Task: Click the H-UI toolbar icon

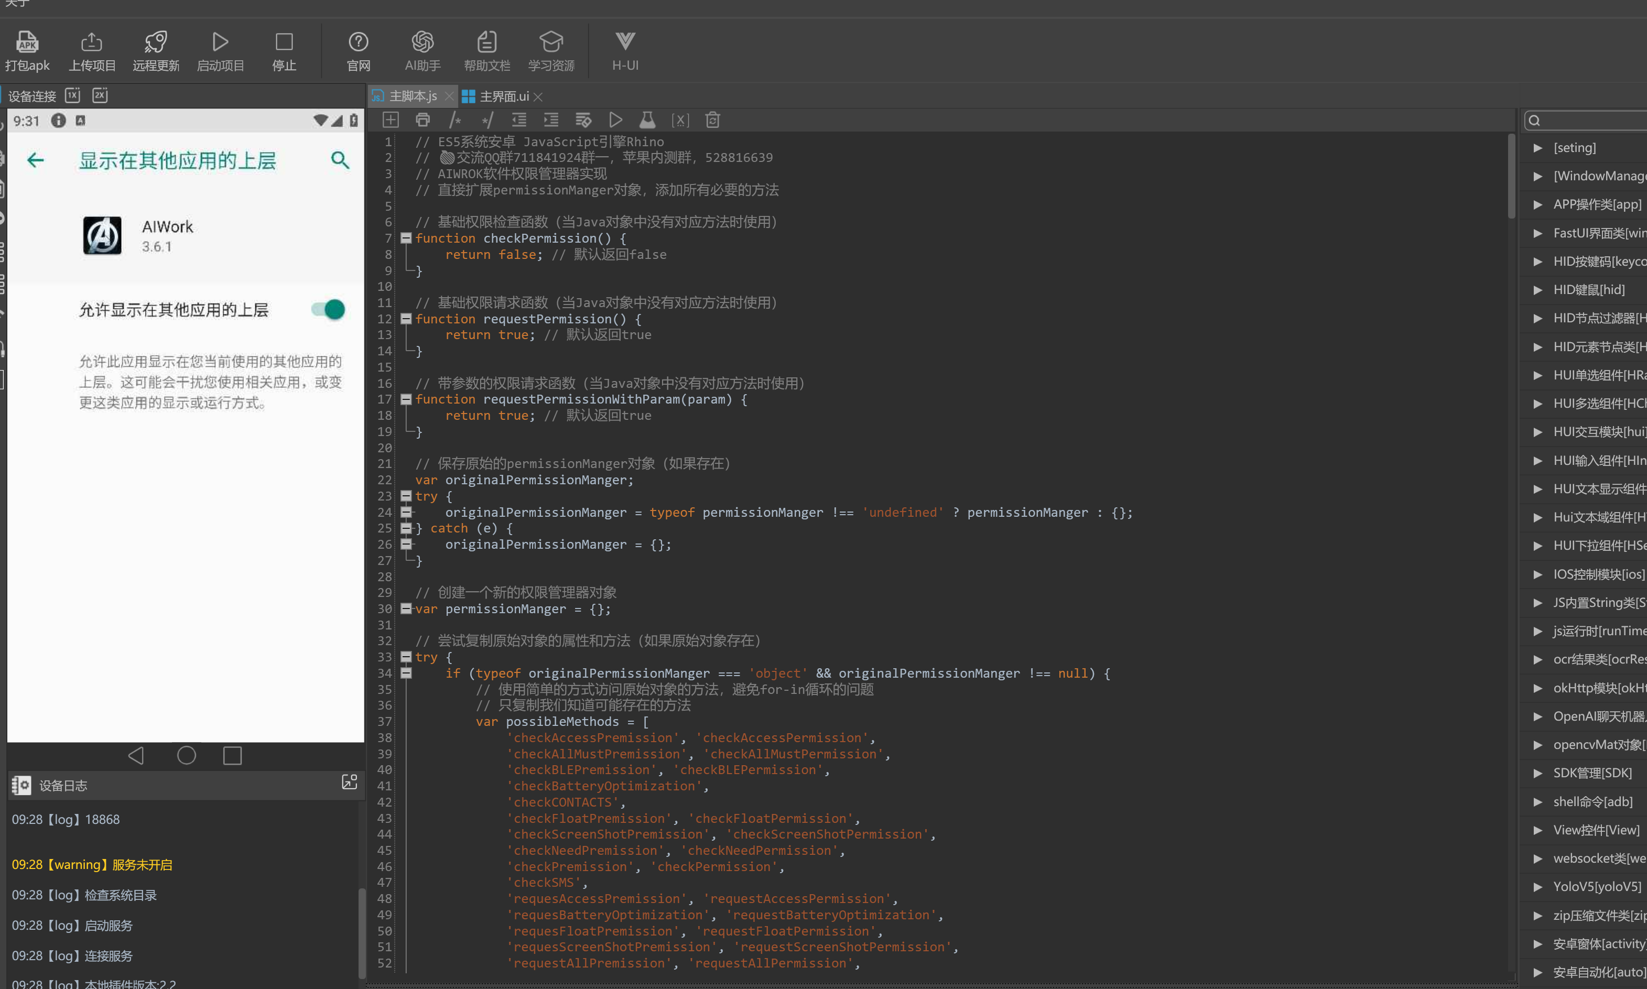Action: 624,42
